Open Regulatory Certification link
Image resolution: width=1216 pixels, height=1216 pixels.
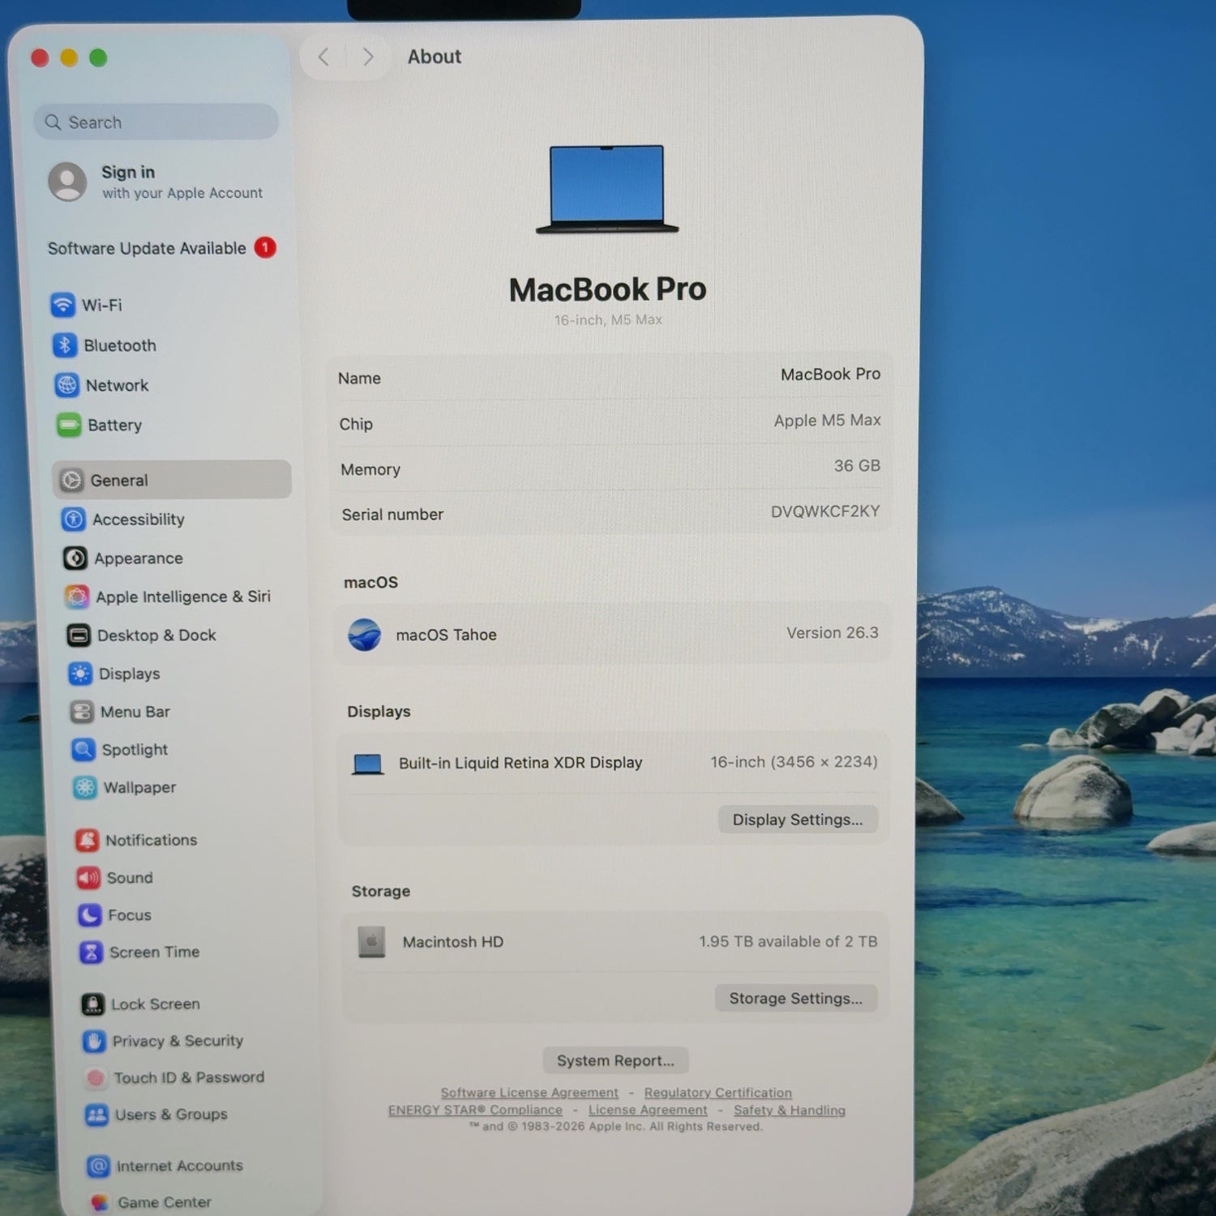[x=718, y=1093]
